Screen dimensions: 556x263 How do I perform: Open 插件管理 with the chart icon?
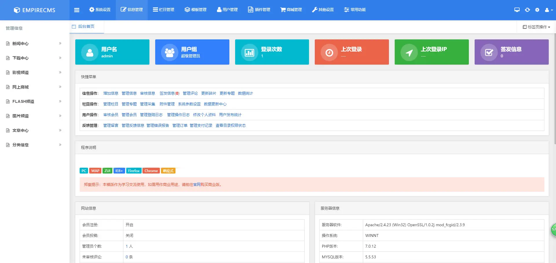(259, 10)
